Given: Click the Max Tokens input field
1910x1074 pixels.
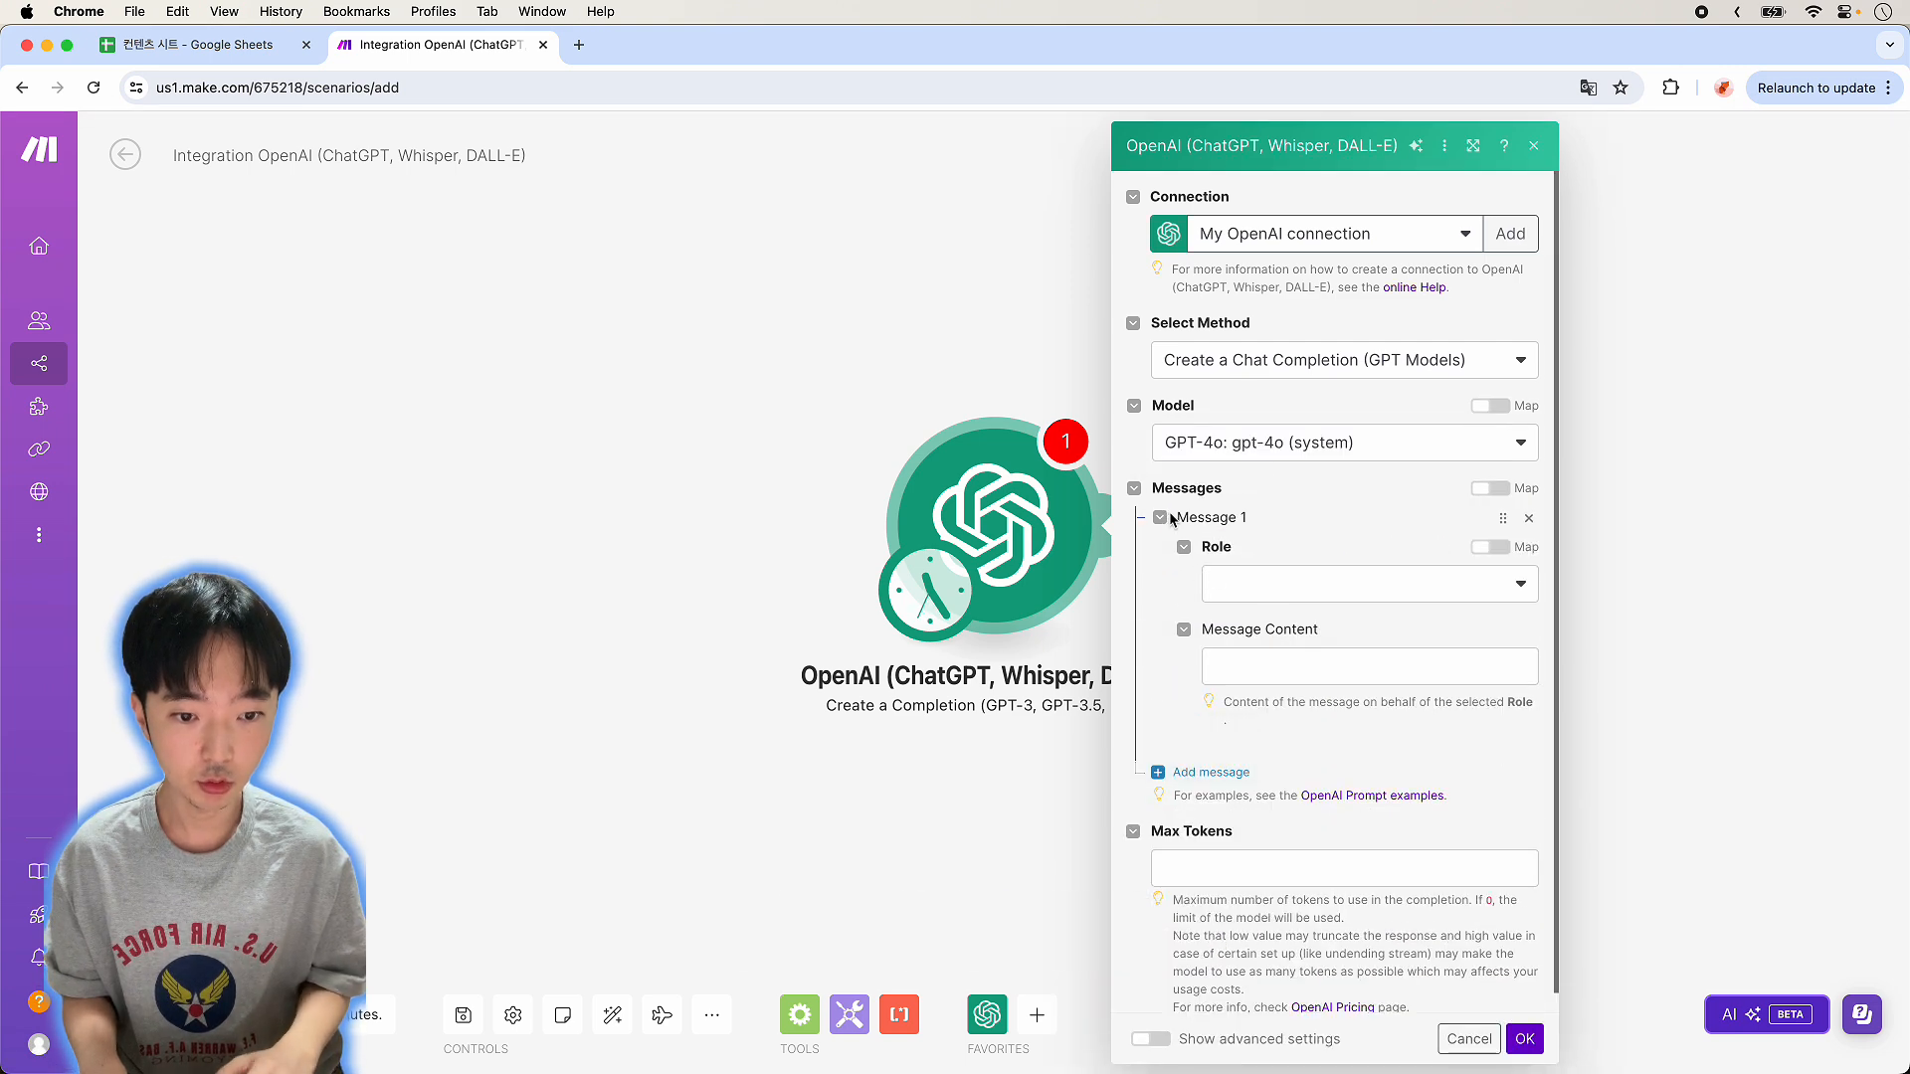Looking at the screenshot, I should (1344, 868).
